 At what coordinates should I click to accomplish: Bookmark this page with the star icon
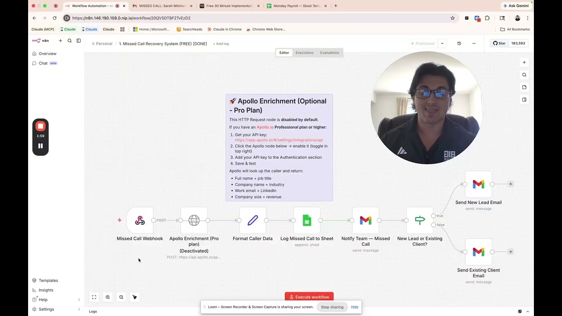click(x=453, y=18)
